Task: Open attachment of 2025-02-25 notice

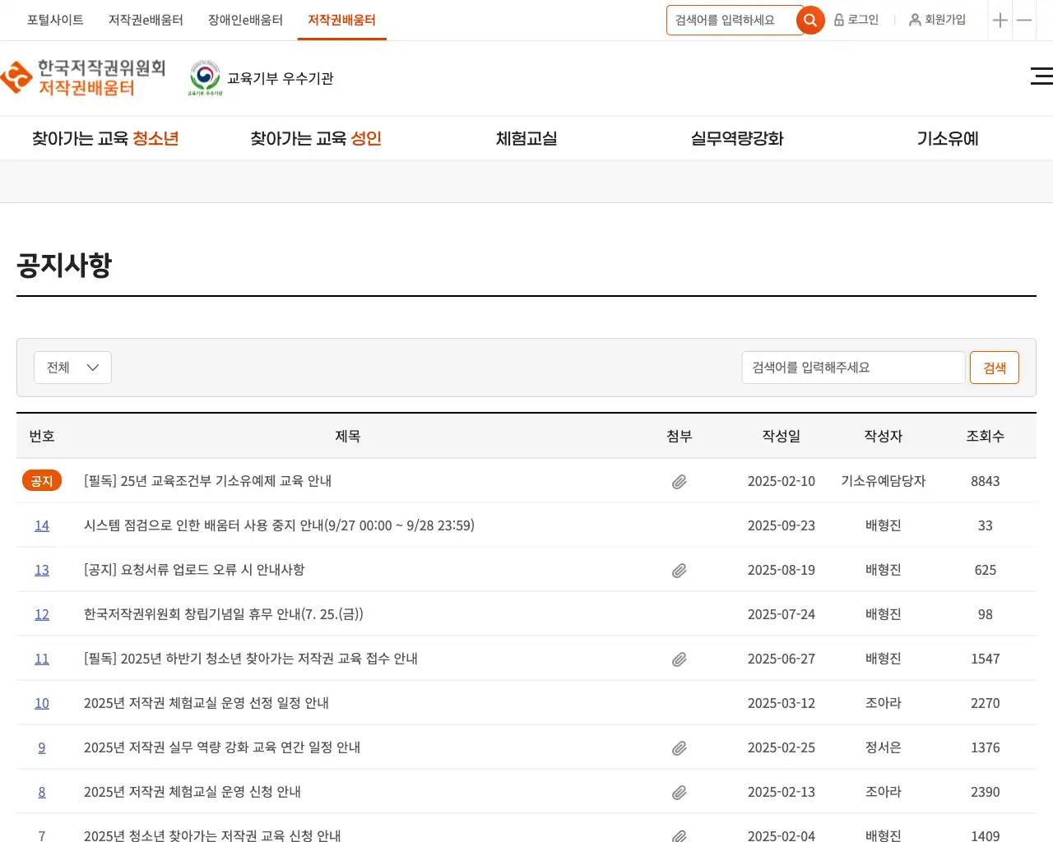Action: coord(679,748)
